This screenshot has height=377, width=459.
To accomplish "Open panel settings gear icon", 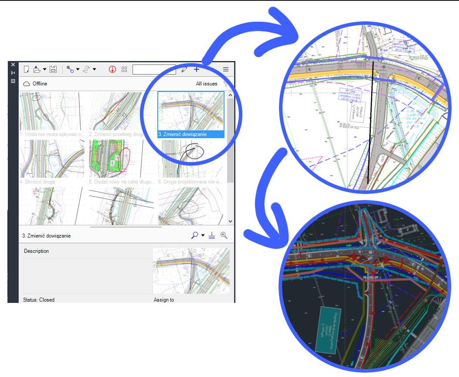I will 13,81.
